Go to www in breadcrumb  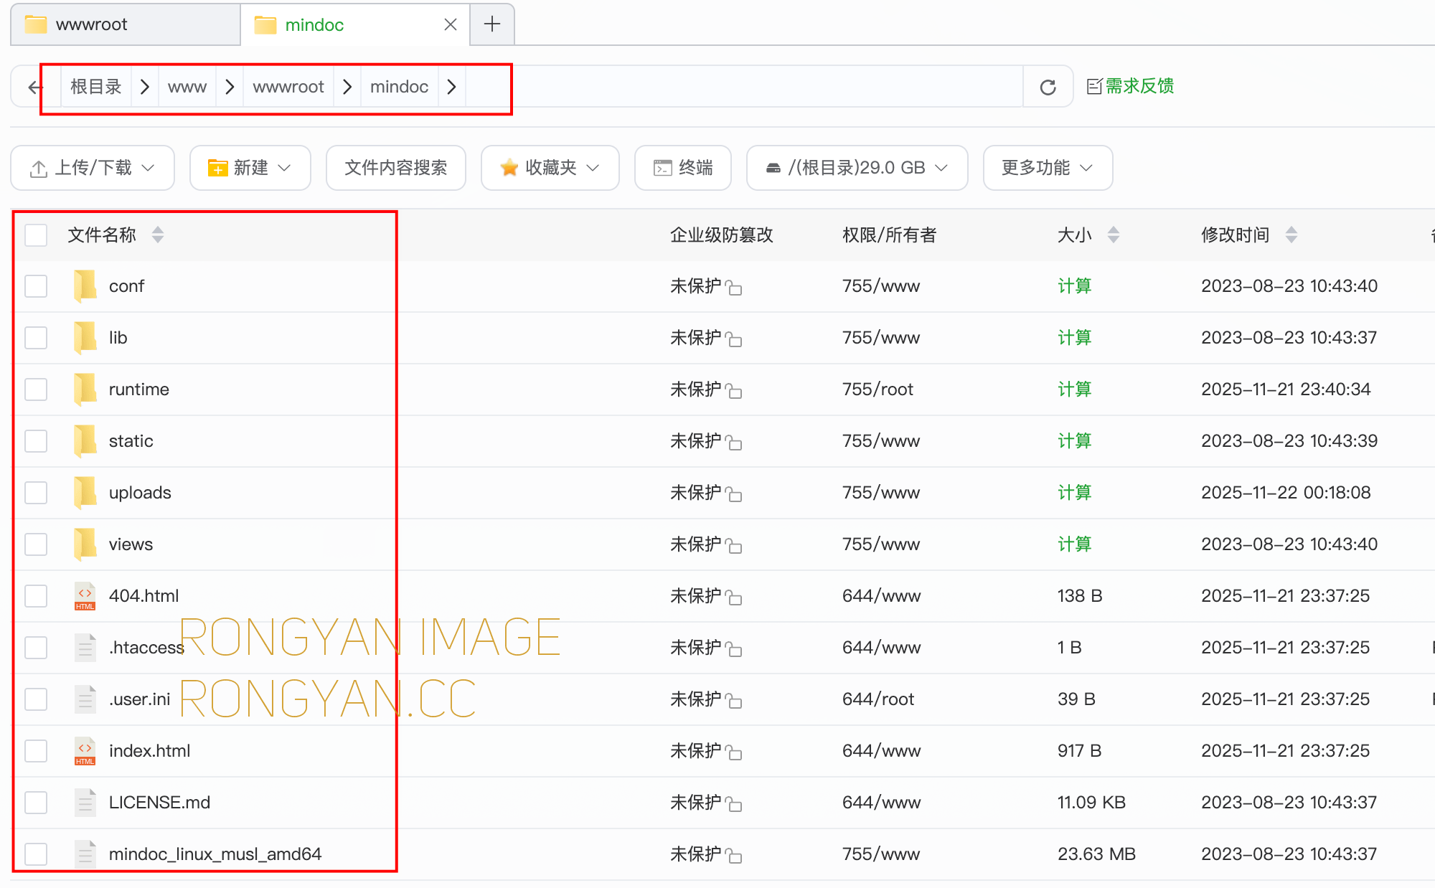pos(187,87)
